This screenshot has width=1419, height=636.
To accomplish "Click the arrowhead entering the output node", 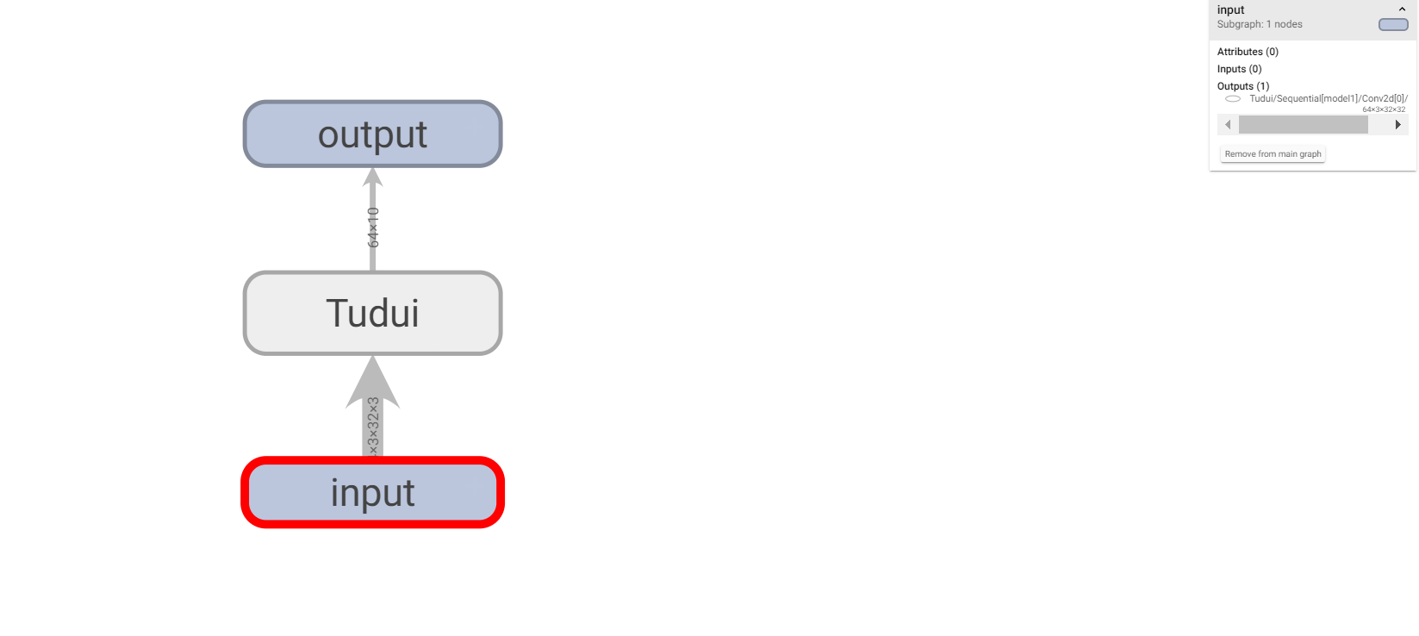I will click(x=372, y=177).
